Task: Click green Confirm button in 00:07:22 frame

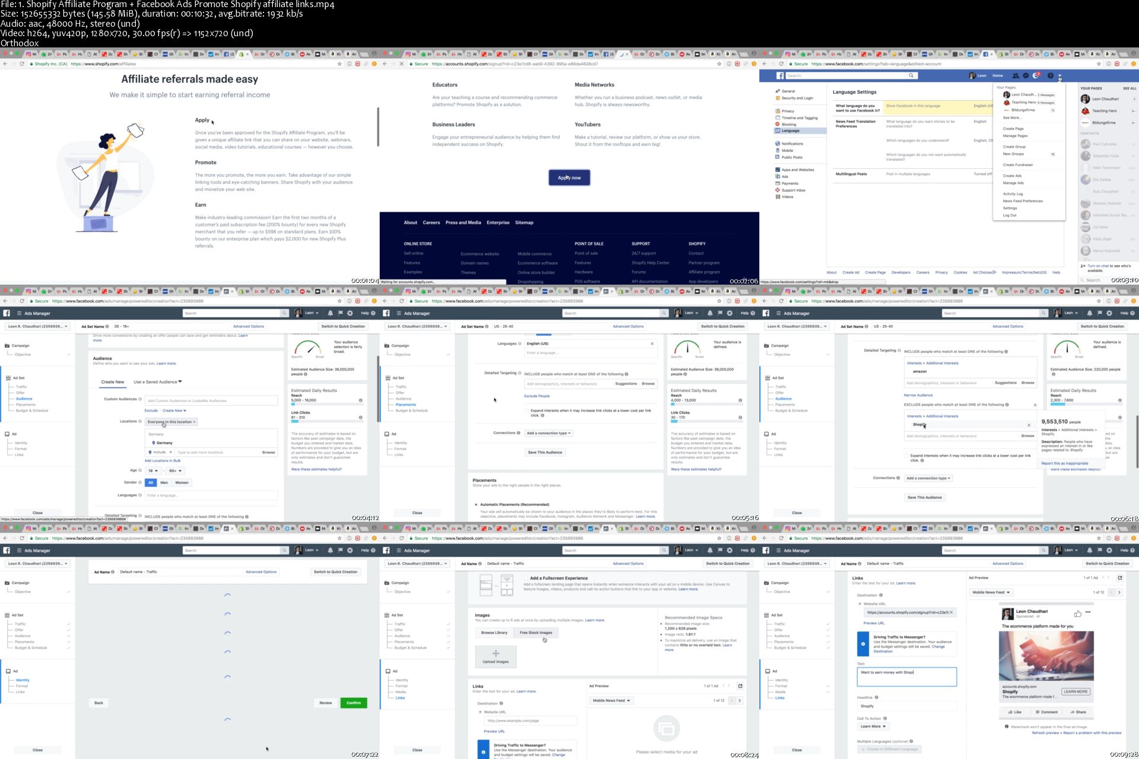Action: (354, 703)
